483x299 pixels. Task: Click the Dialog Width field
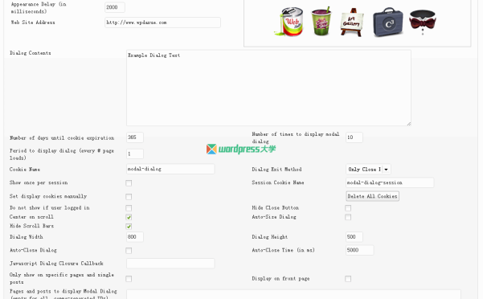tap(135, 237)
